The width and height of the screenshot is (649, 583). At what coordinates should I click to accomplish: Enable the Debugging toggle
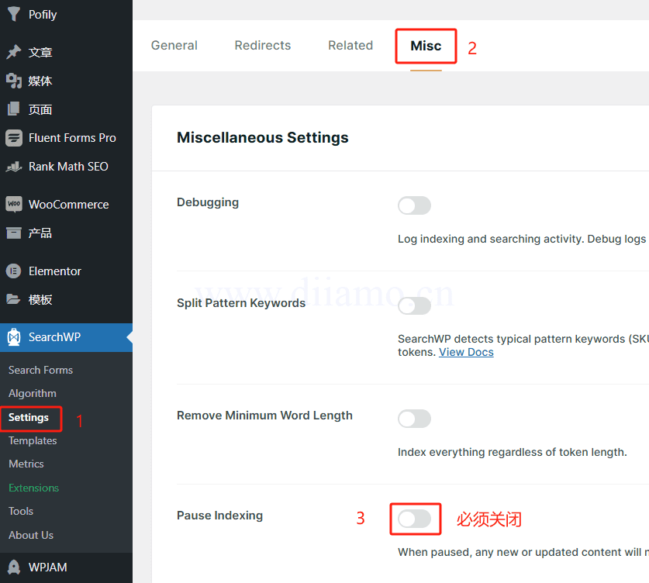pos(414,205)
